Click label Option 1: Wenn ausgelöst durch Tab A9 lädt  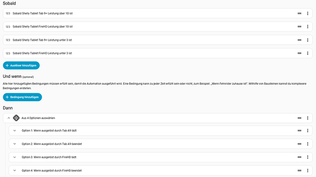49,130
